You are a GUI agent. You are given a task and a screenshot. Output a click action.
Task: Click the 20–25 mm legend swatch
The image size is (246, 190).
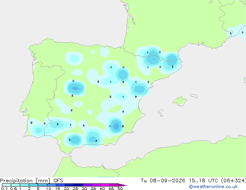point(69,185)
